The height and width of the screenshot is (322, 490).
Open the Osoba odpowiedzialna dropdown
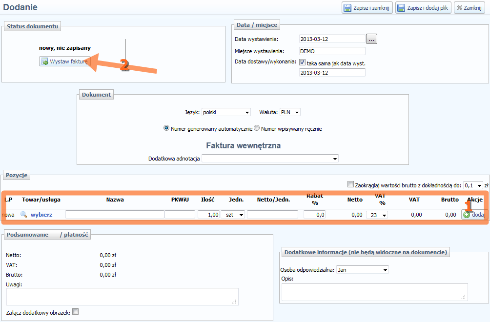click(363, 270)
